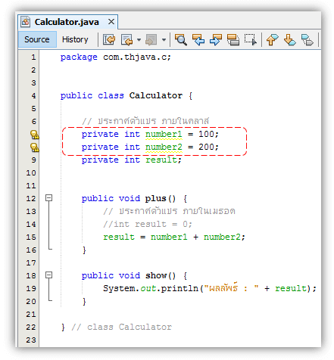The image size is (334, 360).
Task: Close the Calculator.java tab
Action: point(111,22)
